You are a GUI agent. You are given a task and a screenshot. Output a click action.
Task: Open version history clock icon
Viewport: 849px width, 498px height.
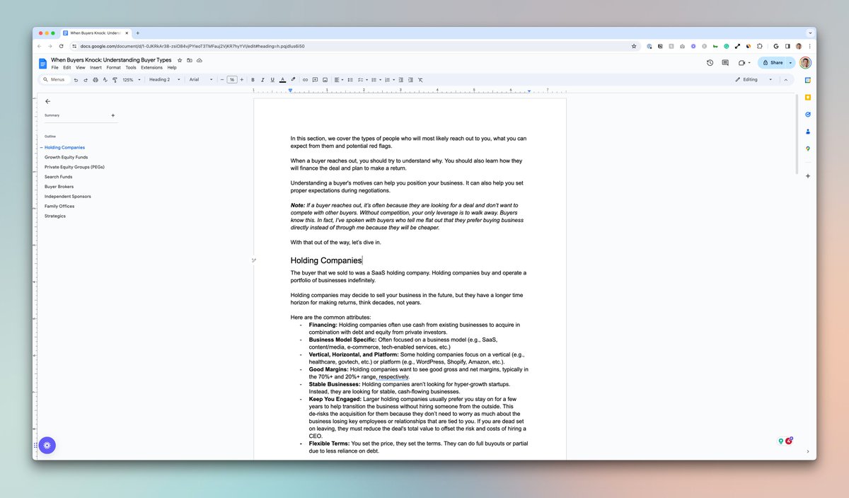click(x=710, y=62)
